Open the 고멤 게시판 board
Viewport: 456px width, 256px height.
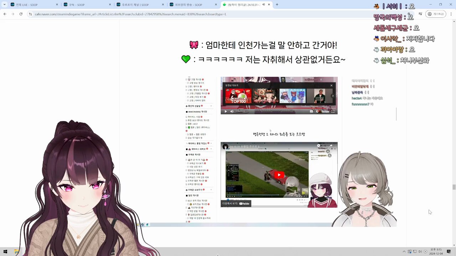(196, 79)
